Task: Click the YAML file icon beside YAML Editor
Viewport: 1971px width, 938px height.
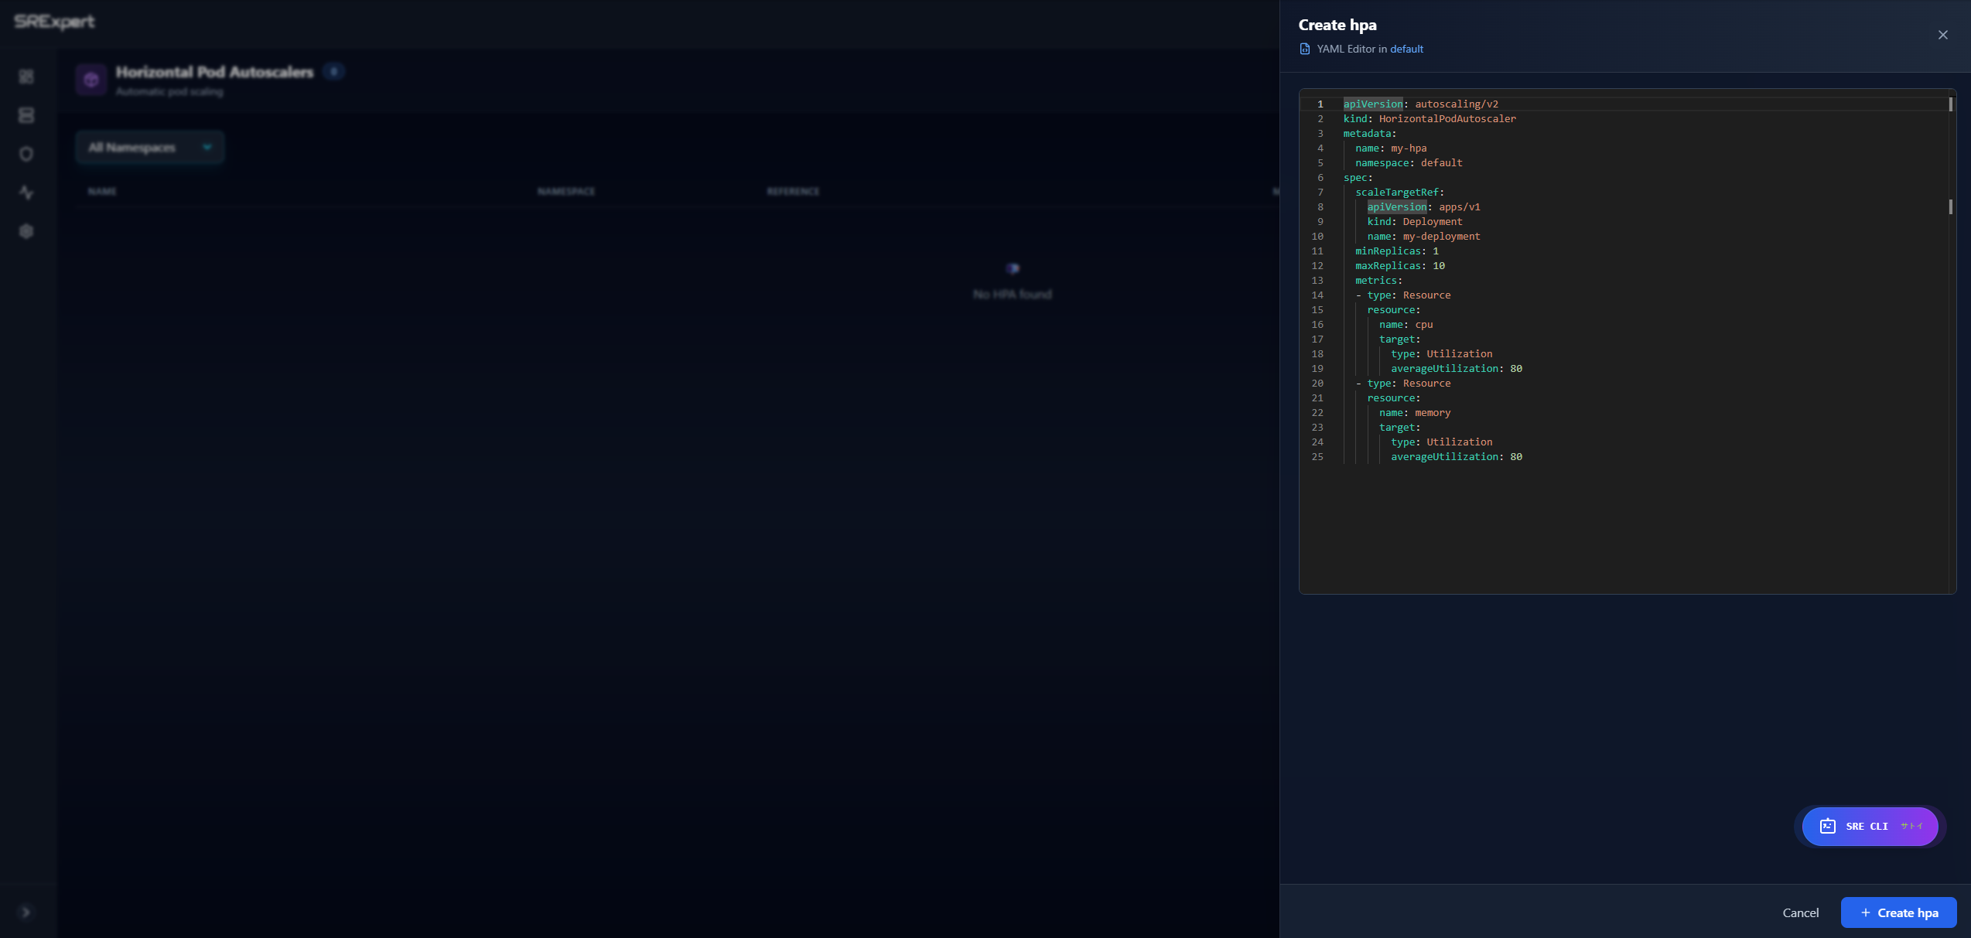Action: pyautogui.click(x=1305, y=49)
